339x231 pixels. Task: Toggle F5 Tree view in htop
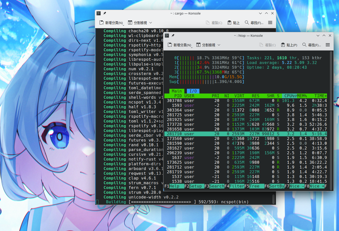coord(254,186)
